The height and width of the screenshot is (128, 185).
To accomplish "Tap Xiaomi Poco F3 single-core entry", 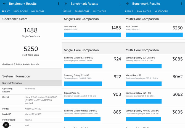I will 92,97.
